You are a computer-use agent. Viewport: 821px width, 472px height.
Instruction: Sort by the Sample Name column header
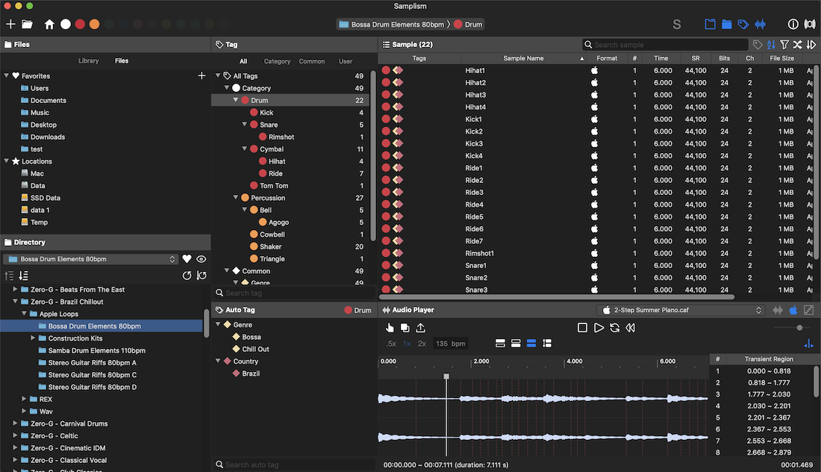pyautogui.click(x=523, y=58)
